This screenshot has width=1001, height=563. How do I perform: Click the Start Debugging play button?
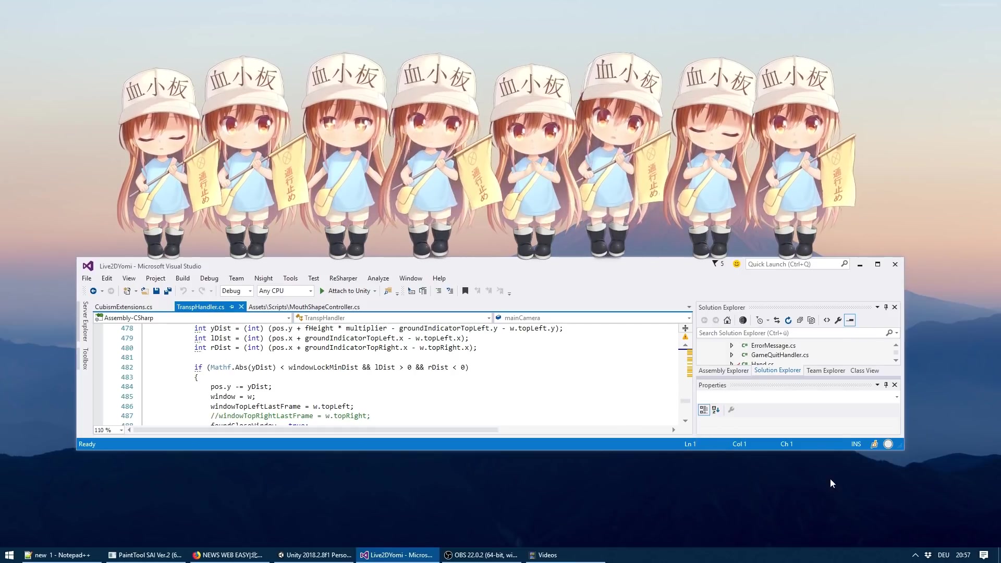322,291
